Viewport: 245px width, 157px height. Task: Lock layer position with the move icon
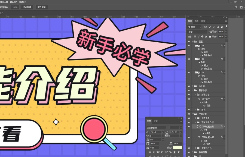pyautogui.click(x=202, y=36)
